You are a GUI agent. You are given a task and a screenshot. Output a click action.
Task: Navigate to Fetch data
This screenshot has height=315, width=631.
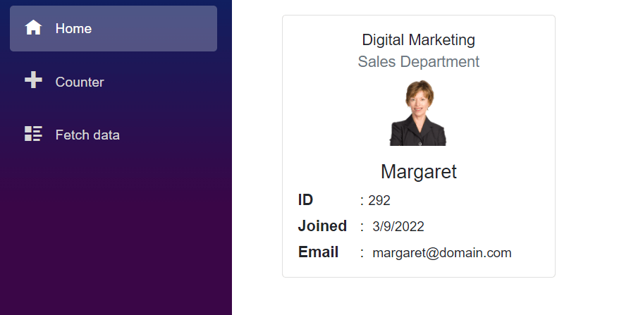click(87, 135)
